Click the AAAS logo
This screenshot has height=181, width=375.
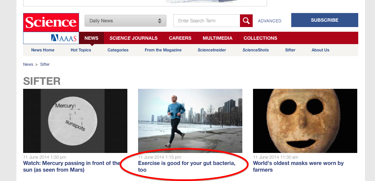click(64, 38)
